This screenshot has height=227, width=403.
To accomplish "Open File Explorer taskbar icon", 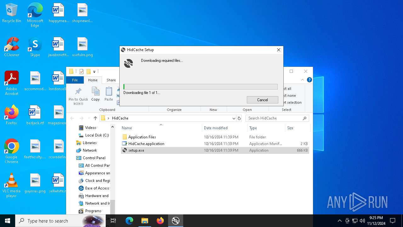I will pyautogui.click(x=145, y=221).
